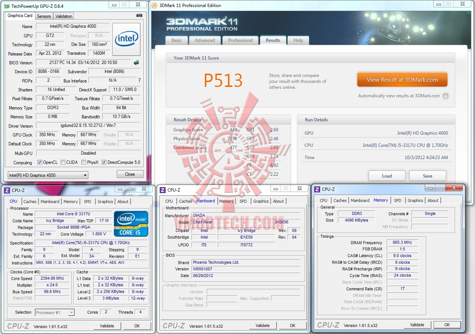This screenshot has height=334, width=475.
Task: Open Memory tab in the CPU-Z processor window
Action: point(71,202)
